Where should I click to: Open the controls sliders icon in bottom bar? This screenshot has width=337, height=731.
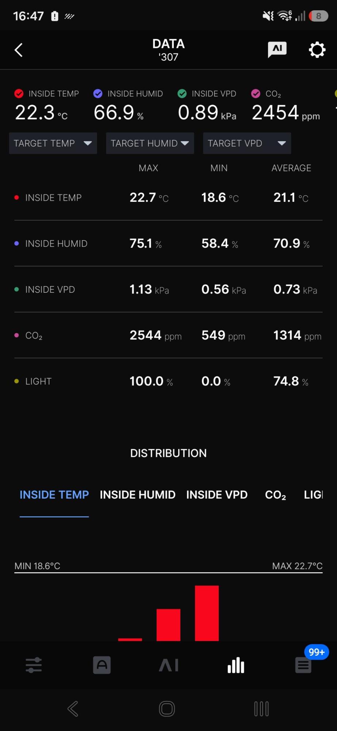(x=34, y=665)
